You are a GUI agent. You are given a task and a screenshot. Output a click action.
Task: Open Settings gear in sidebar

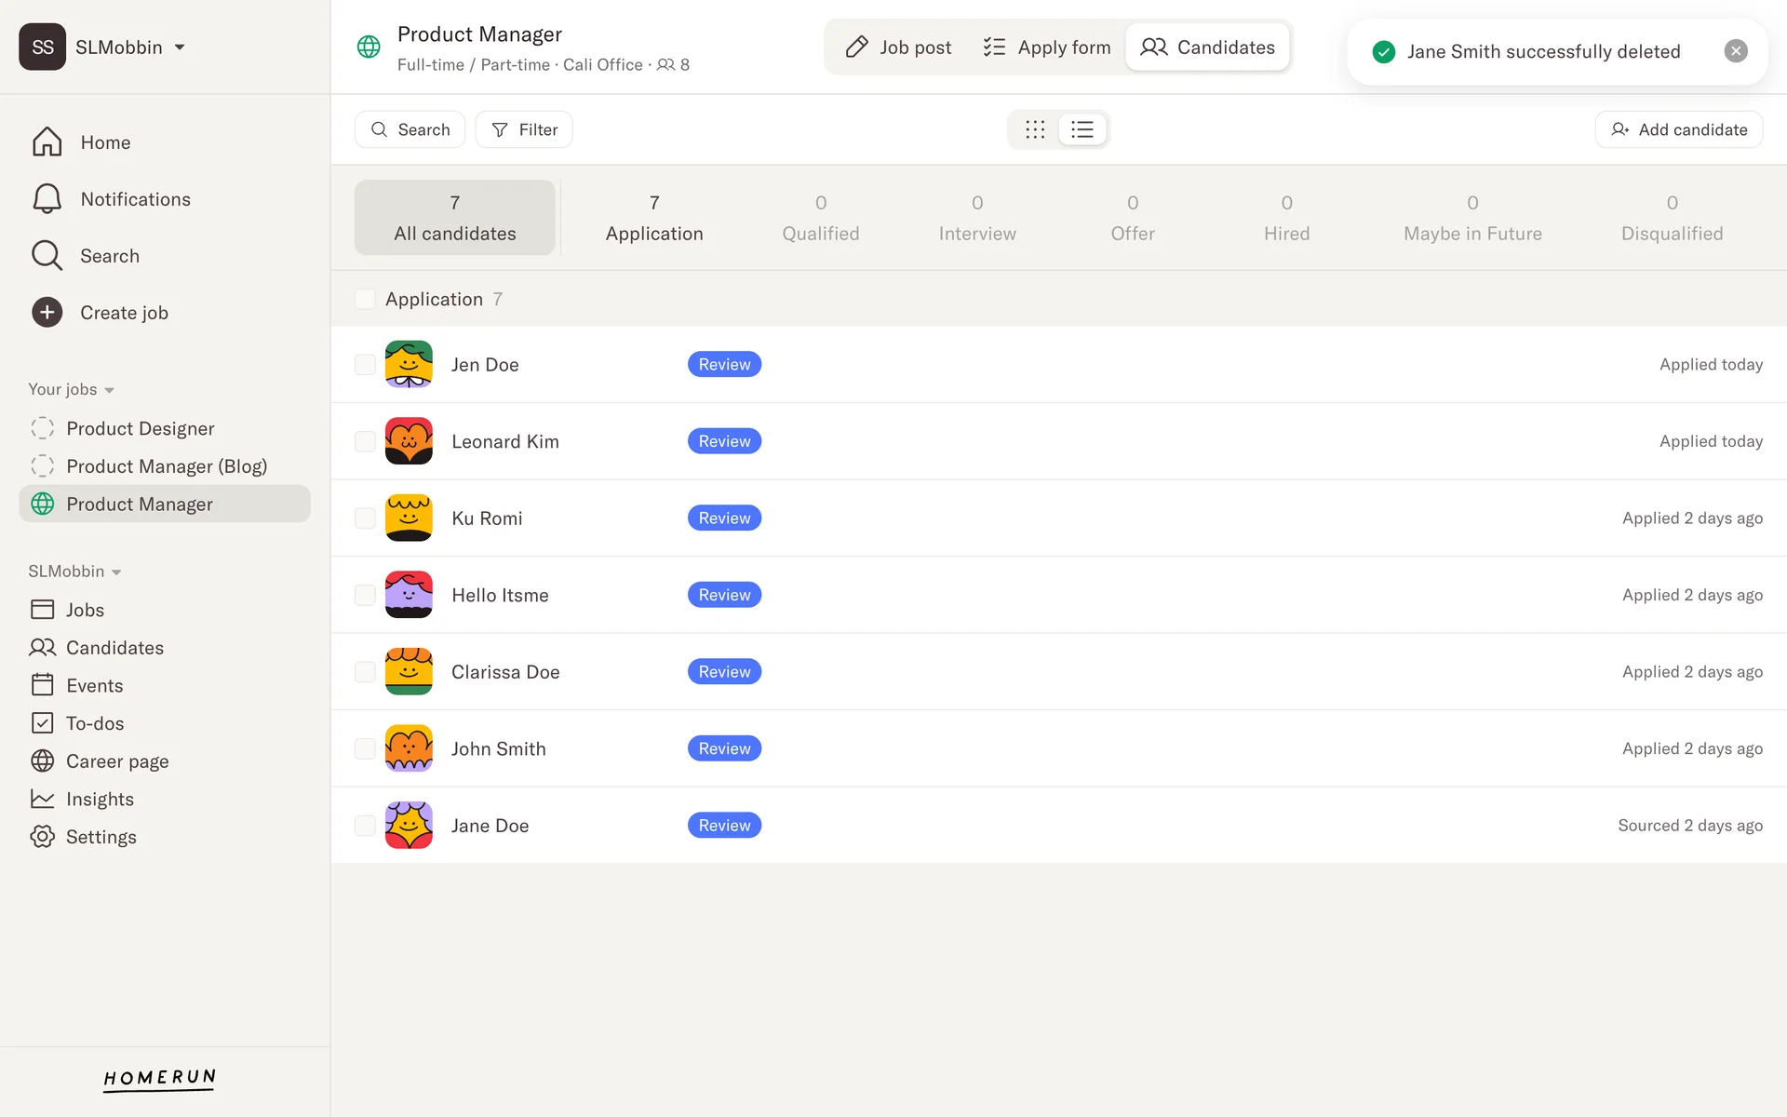pyautogui.click(x=43, y=837)
